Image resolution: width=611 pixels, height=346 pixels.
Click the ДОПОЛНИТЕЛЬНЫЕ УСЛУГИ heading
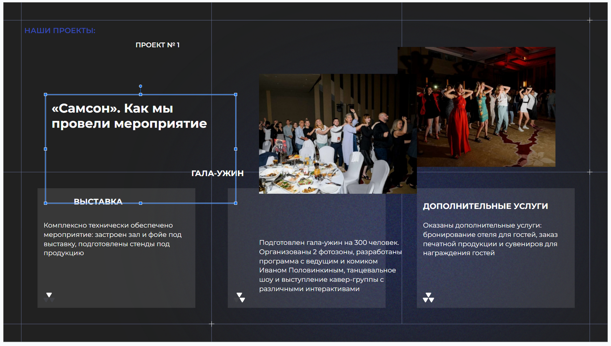coord(486,206)
